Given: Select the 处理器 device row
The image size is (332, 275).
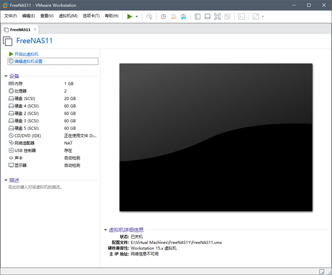Looking at the screenshot, I should click(52, 91).
